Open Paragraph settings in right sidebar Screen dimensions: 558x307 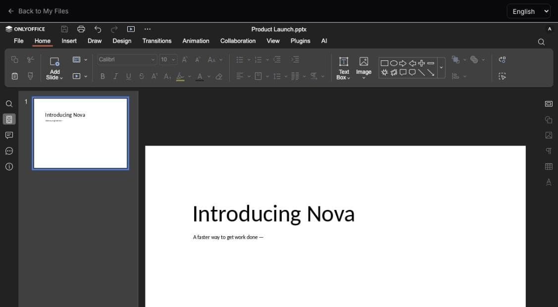(x=549, y=151)
